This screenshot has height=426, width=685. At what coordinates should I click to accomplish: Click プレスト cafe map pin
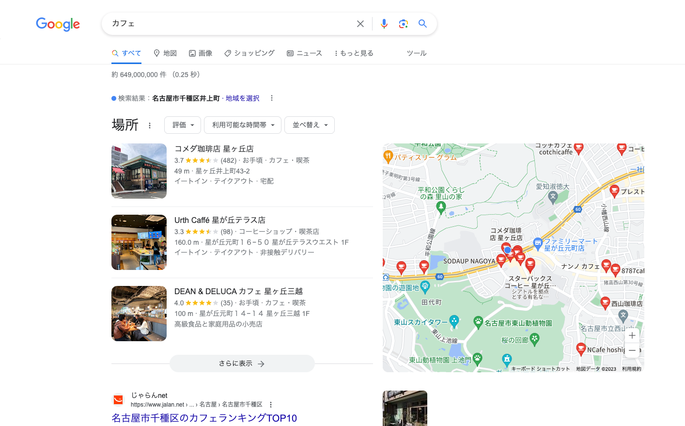click(615, 191)
